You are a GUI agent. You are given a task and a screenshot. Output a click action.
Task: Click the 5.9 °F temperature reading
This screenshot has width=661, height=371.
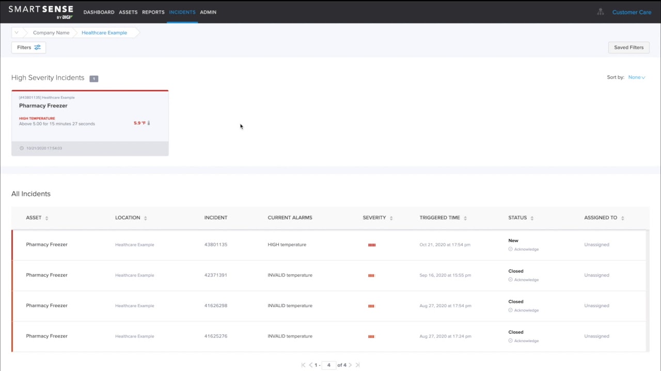click(139, 123)
